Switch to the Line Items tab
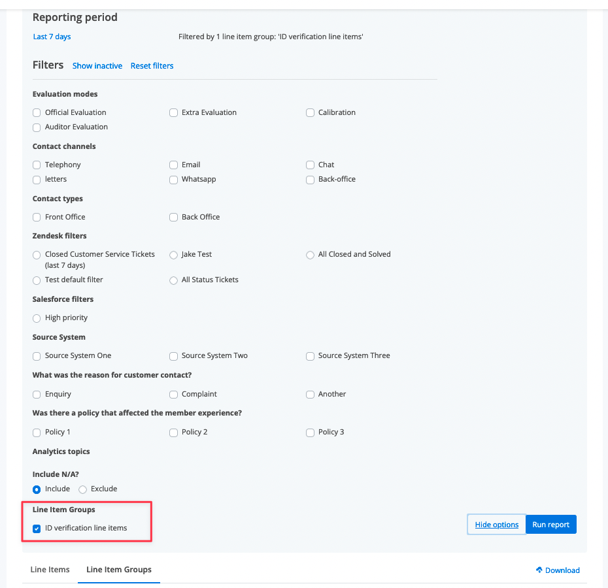Image resolution: width=608 pixels, height=588 pixels. pos(50,570)
